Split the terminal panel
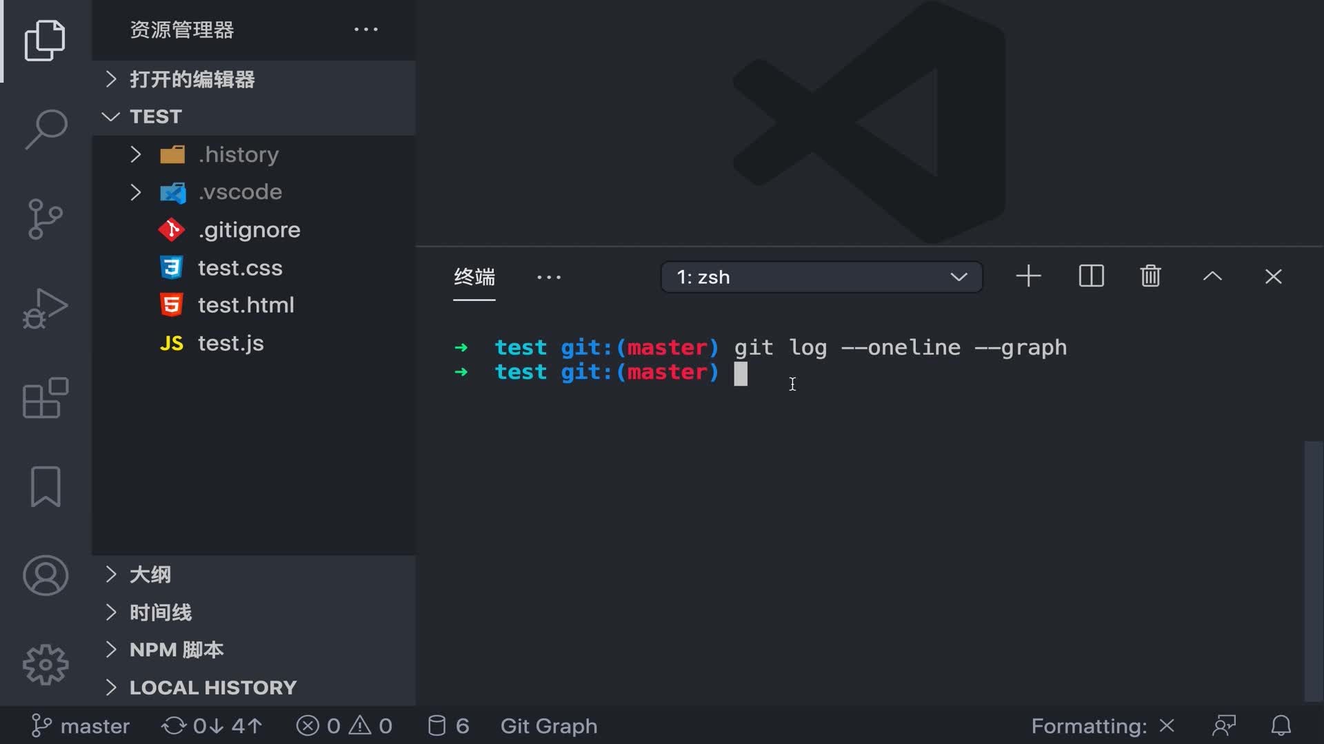The image size is (1324, 744). tap(1091, 277)
